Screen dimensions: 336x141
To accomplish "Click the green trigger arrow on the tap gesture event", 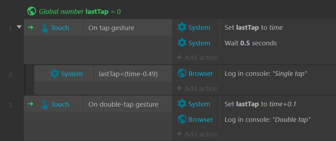I will [31, 27].
